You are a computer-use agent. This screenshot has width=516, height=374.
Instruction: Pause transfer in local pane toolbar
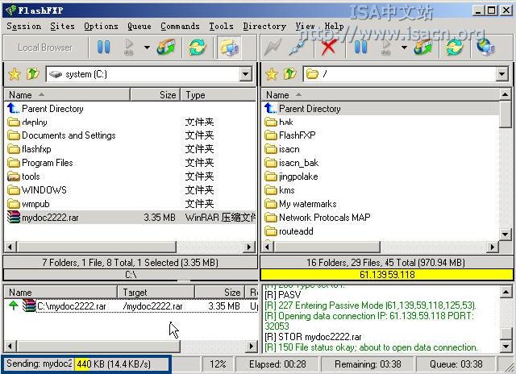point(104,47)
